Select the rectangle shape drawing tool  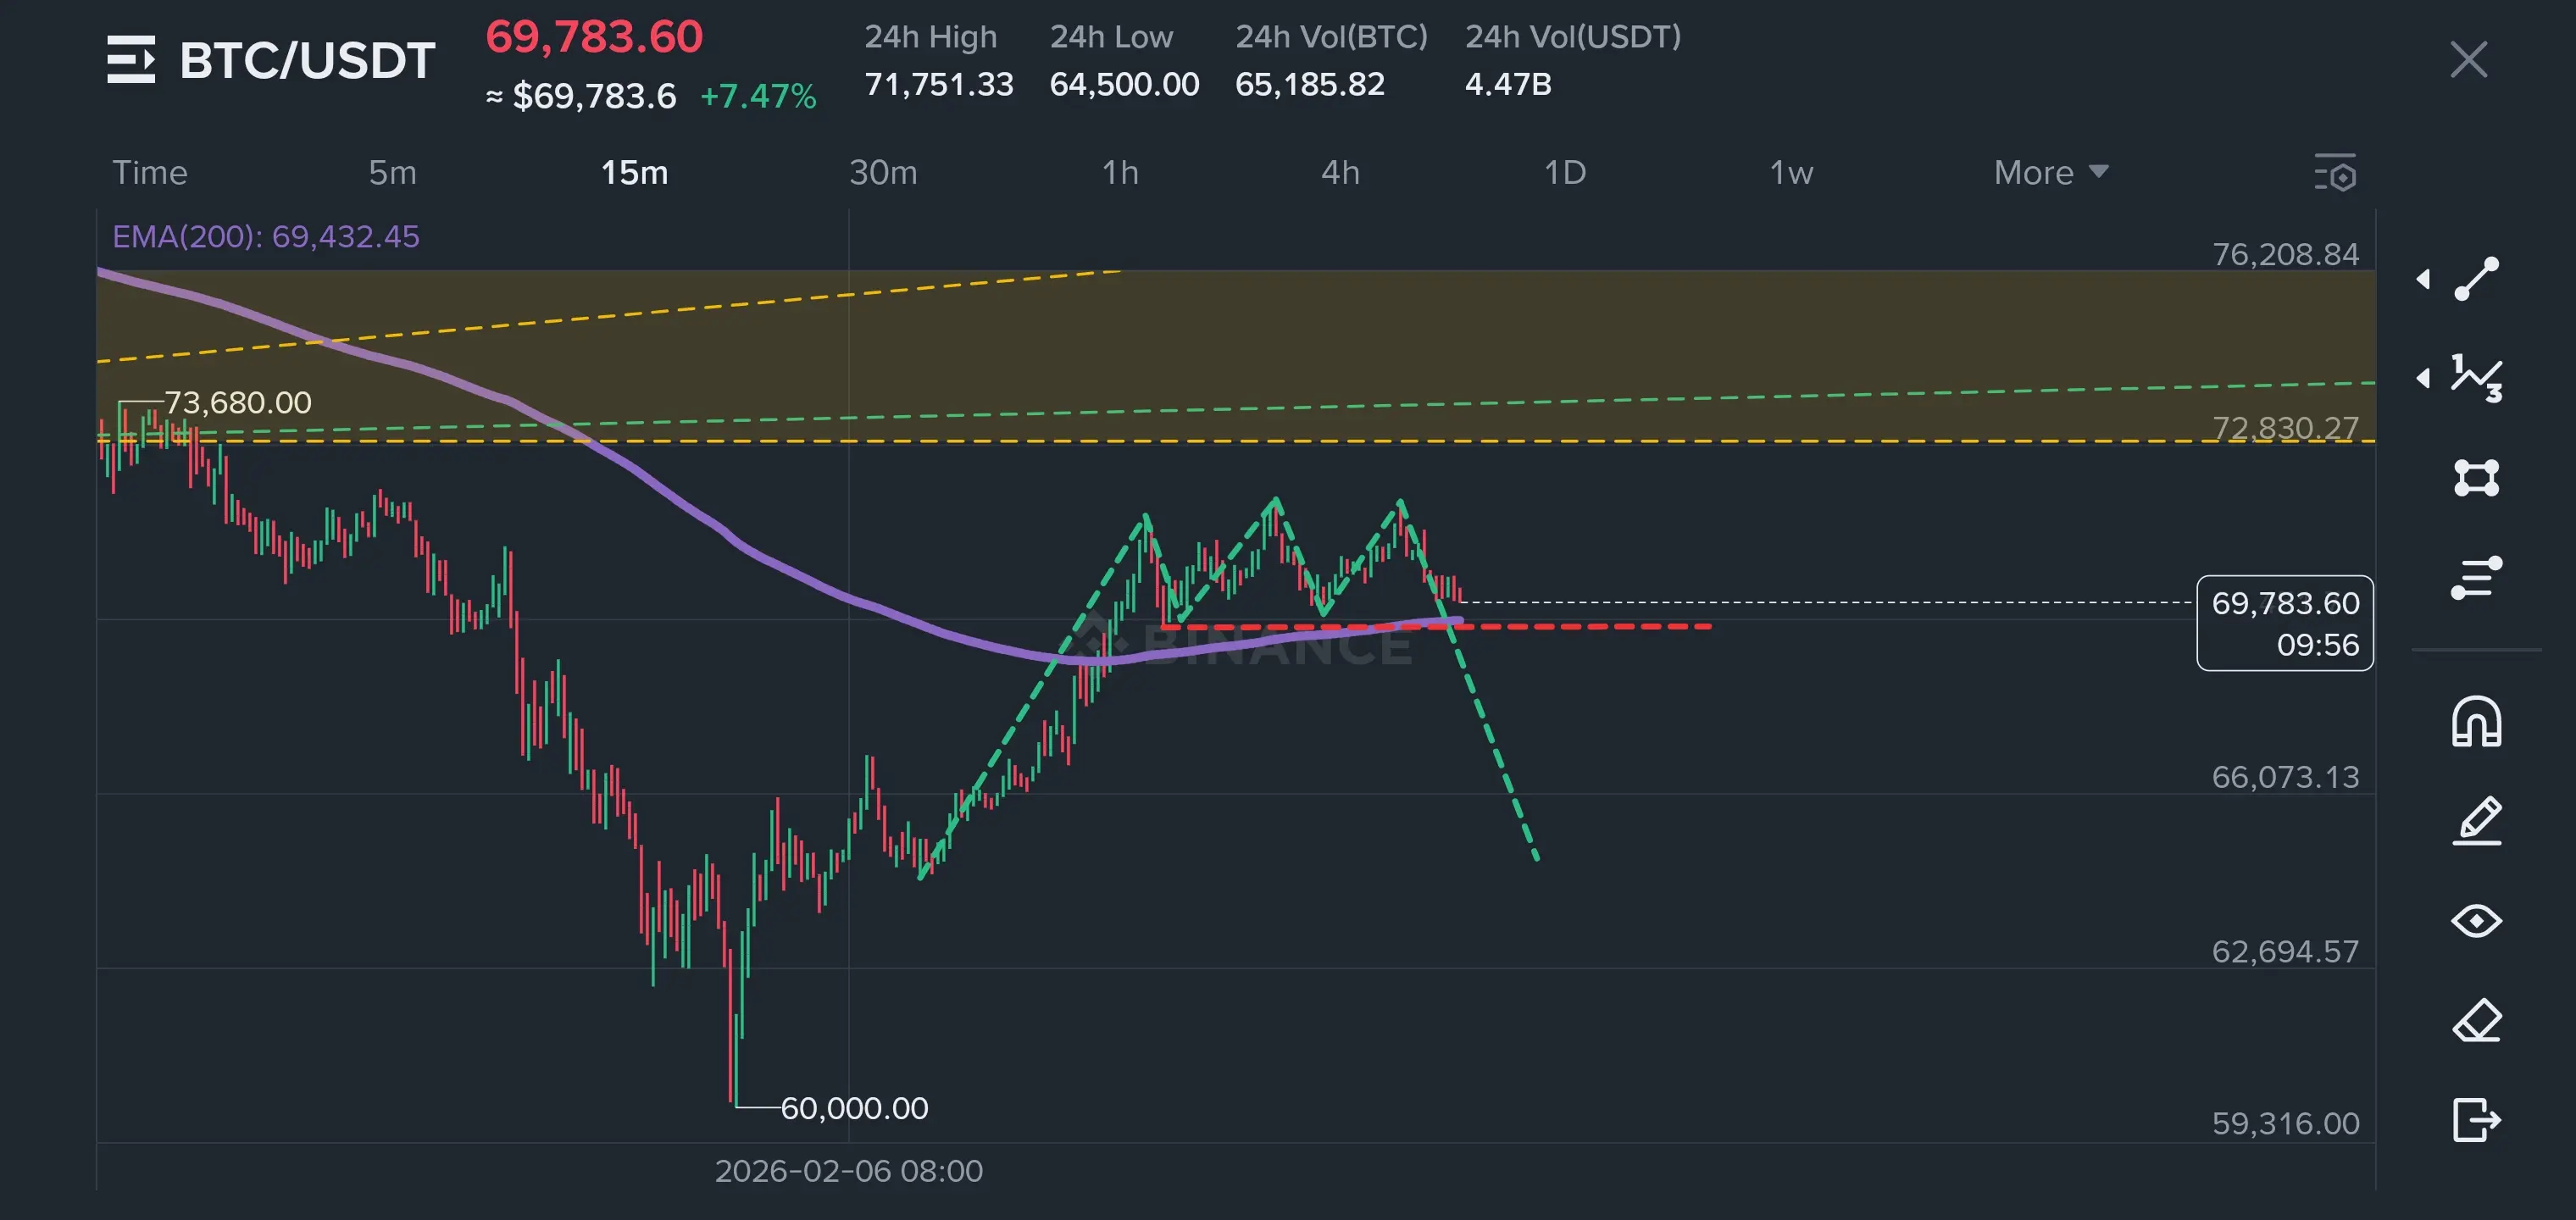(2476, 478)
